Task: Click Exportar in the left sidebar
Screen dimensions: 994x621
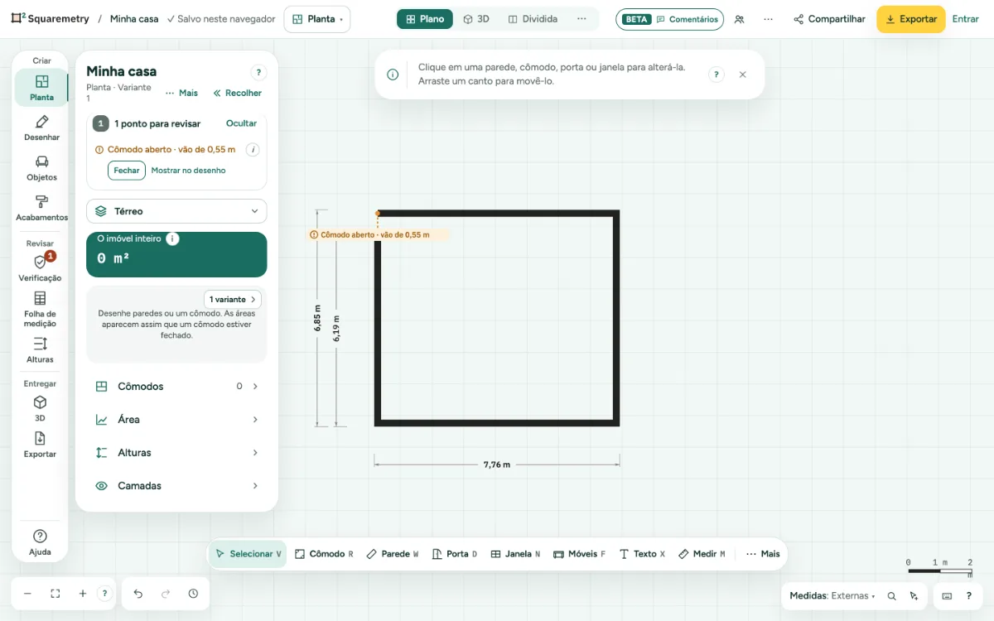Action: 40,445
